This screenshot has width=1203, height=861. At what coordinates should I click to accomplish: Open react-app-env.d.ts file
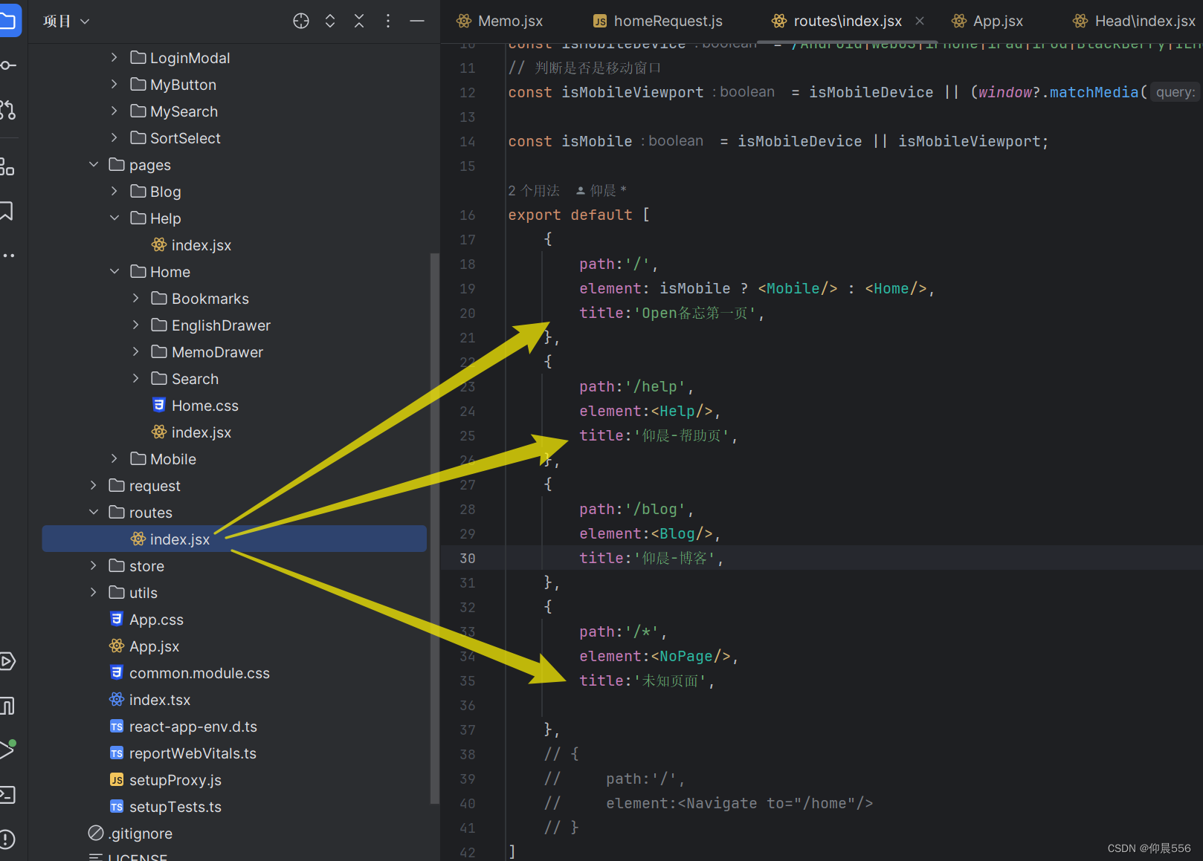183,727
